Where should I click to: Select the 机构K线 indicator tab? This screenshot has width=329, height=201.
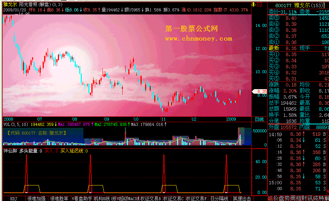[105, 199]
